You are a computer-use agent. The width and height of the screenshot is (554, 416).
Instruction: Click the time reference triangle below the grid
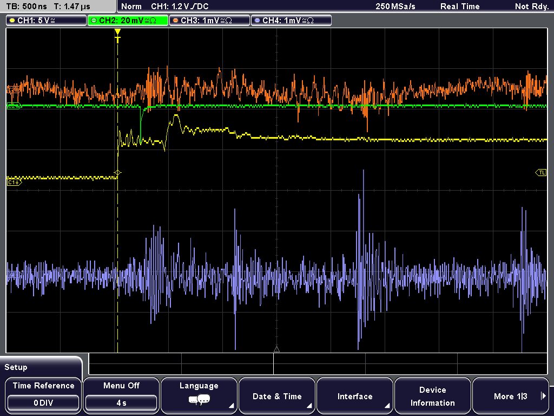point(276,349)
